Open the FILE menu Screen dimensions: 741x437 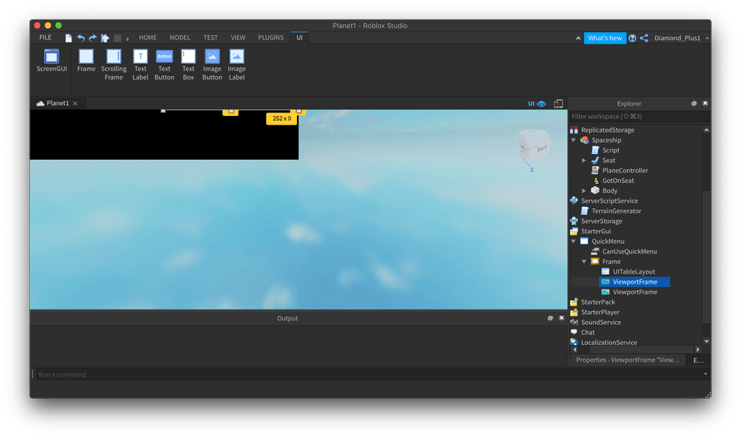point(44,37)
